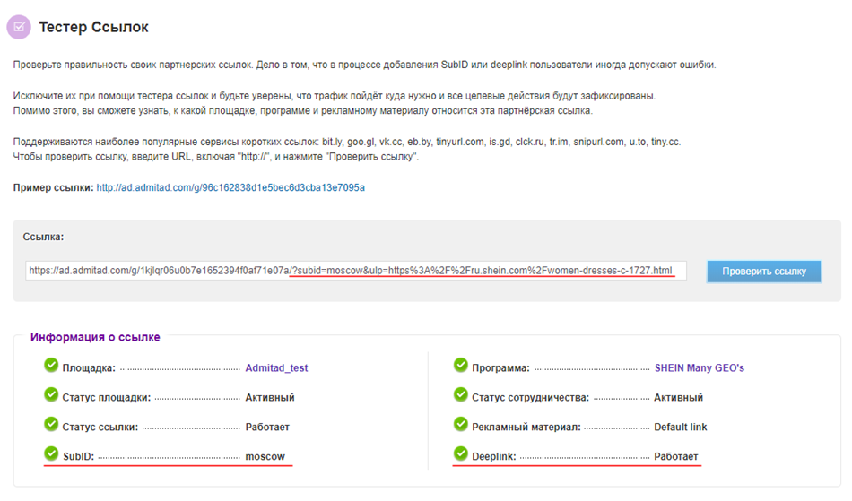Viewport: 852px width, 501px height.
Task: Click green checkmark next to Статус площадки
Action: pyautogui.click(x=51, y=395)
